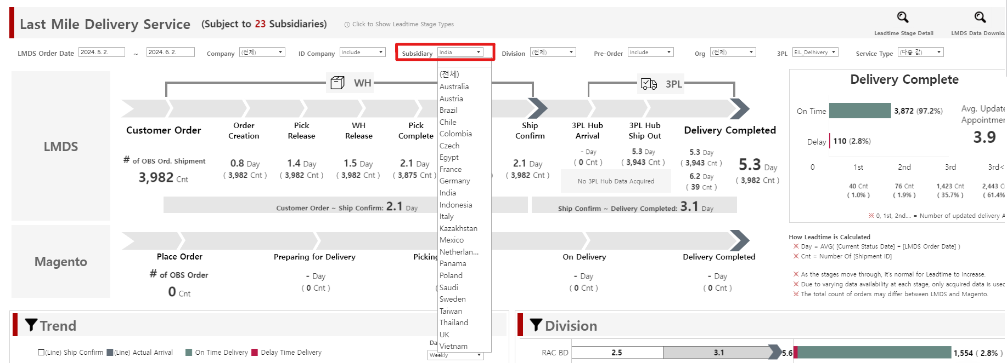Click the WH warehouse box icon
1007x363 pixels.
[x=337, y=83]
